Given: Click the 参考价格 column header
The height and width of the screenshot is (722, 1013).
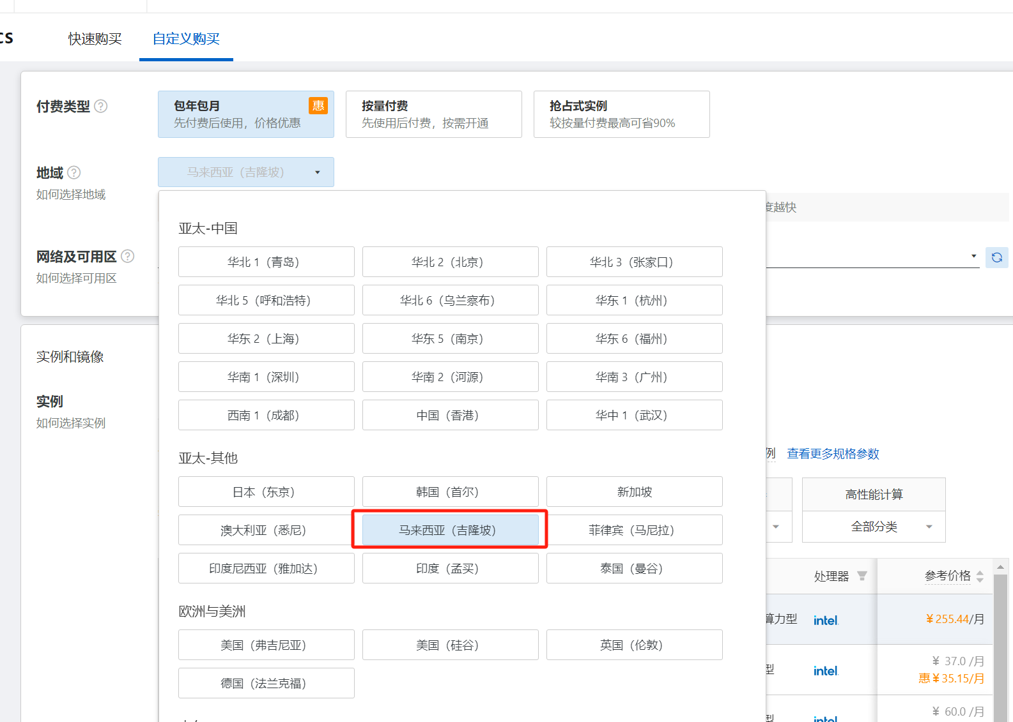Looking at the screenshot, I should (947, 576).
